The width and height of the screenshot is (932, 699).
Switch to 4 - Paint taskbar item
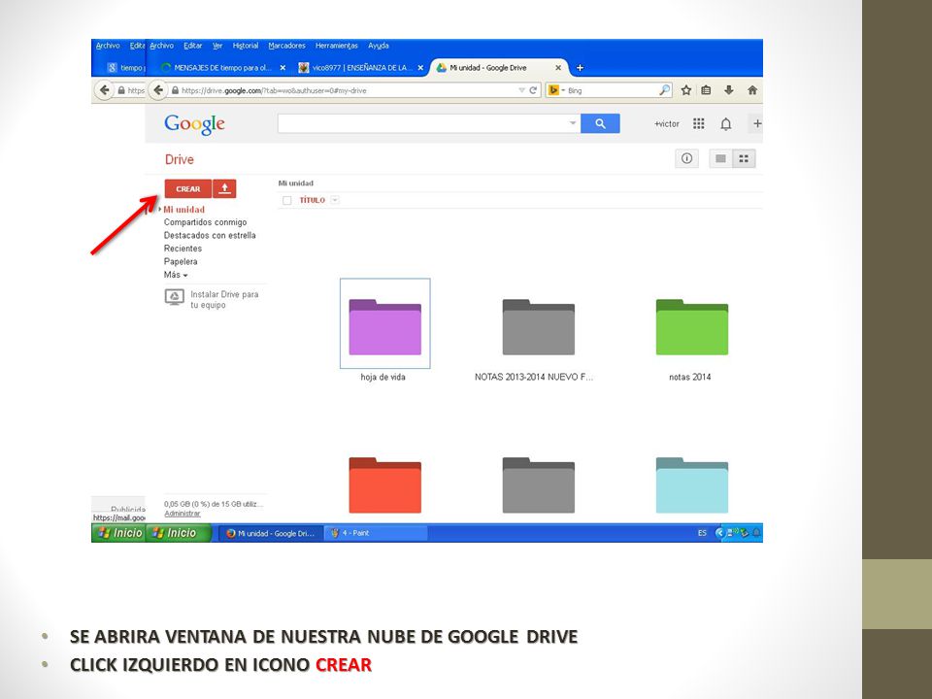(376, 533)
